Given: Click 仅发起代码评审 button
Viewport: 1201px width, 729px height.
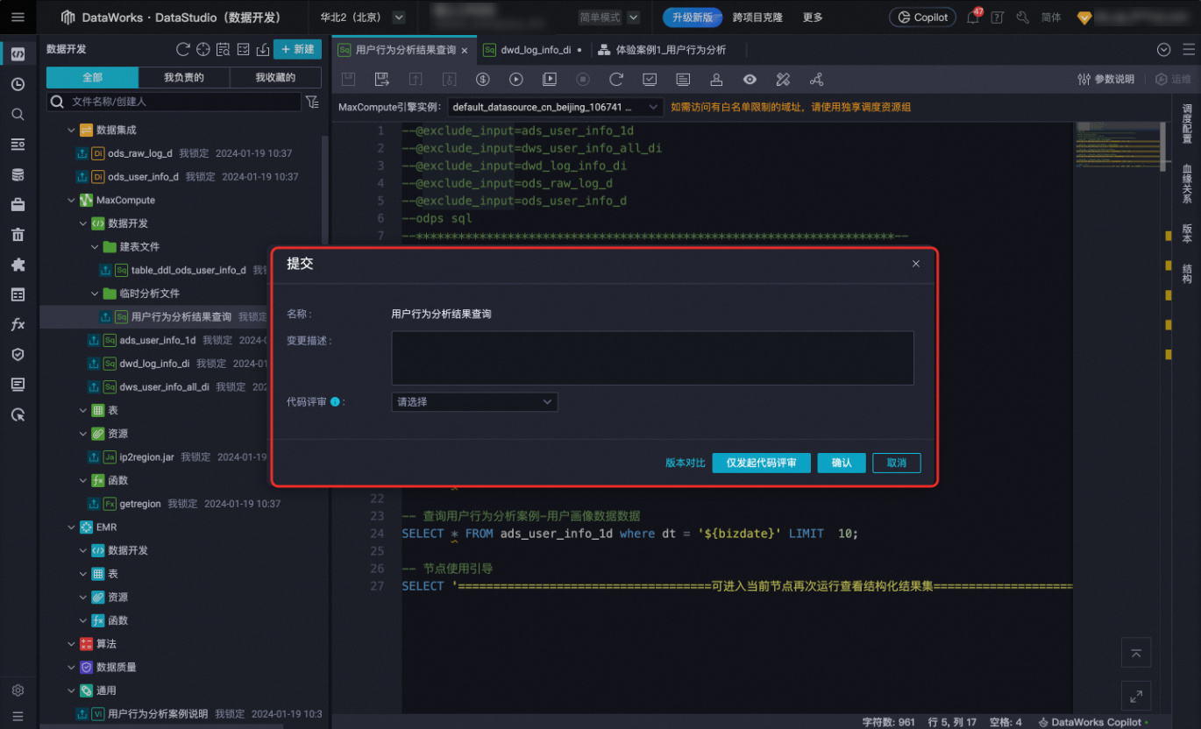Looking at the screenshot, I should tap(761, 463).
